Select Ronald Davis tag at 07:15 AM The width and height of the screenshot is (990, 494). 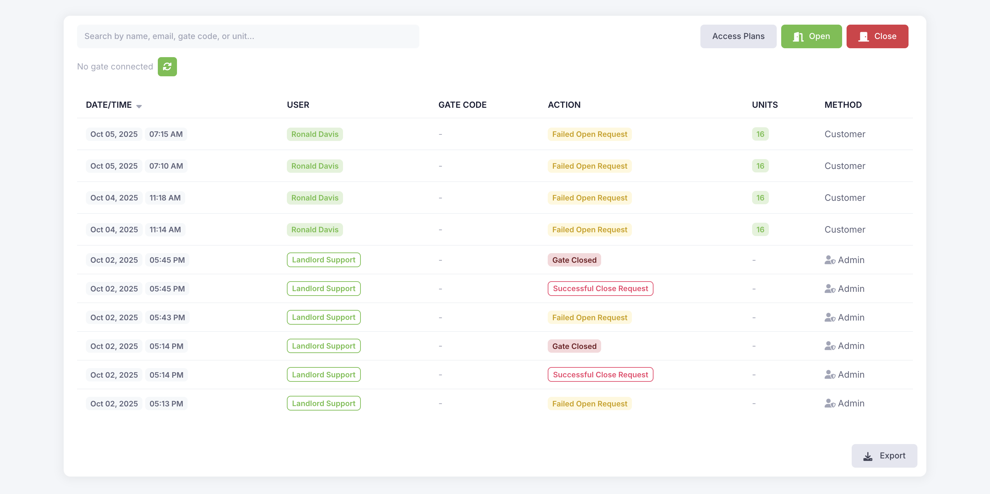coord(314,134)
